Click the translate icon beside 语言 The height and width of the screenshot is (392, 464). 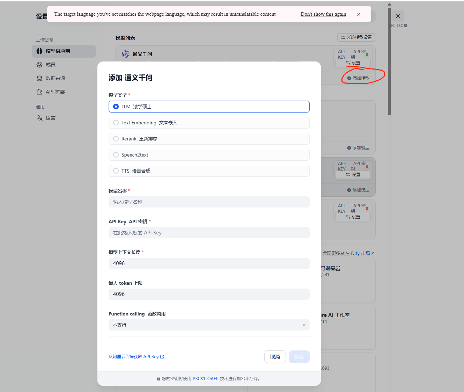pos(39,118)
